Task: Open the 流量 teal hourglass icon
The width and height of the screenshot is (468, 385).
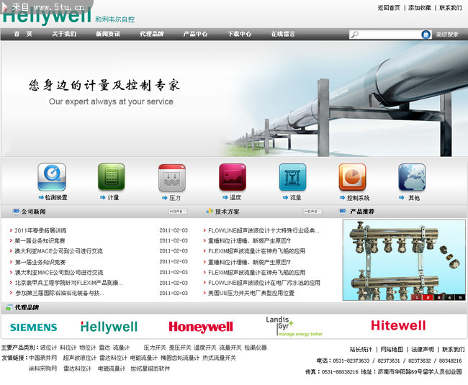Action: 292,177
